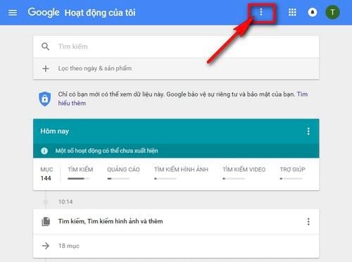Viewport: 352px width, 262px height.
Task: Expand Lọc theo ngày & sản phẩm filter
Action: (176, 68)
